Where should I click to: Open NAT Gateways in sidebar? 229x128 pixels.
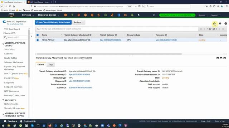point(11,91)
